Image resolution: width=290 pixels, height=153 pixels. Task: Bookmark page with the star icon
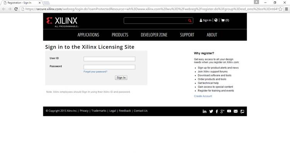tap(280, 9)
